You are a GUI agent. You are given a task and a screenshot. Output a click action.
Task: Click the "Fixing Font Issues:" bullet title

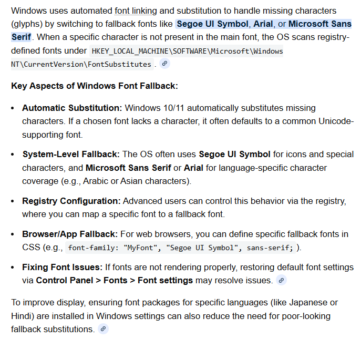63,267
